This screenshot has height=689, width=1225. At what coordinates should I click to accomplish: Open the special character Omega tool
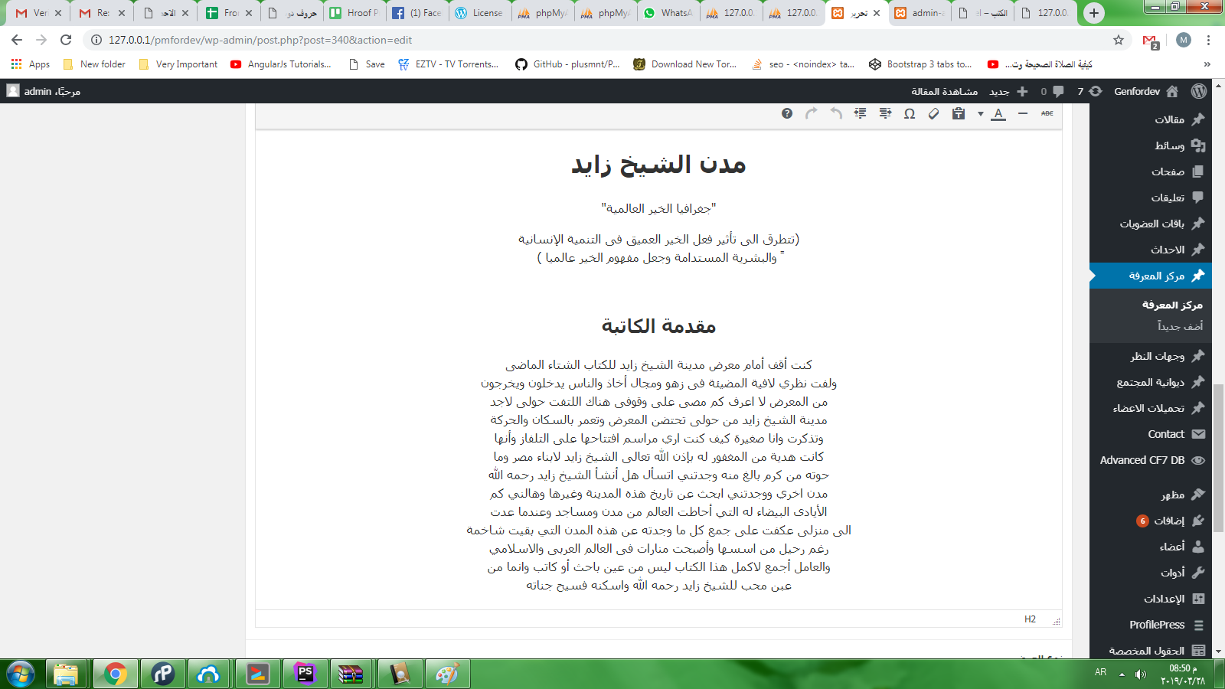(x=910, y=113)
